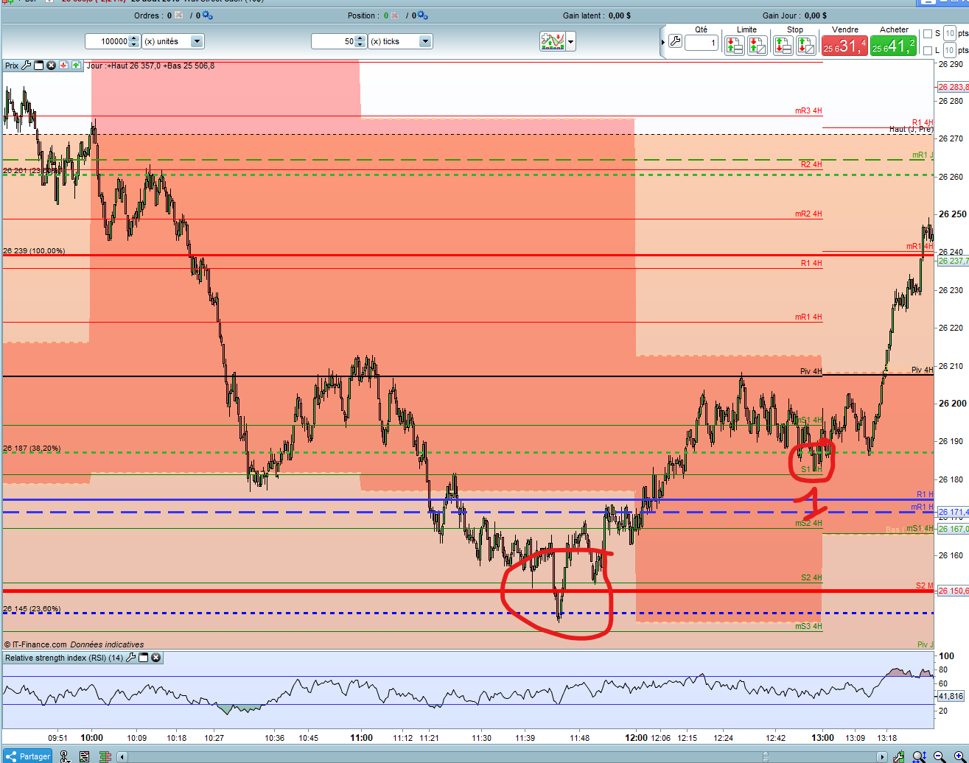Close the Prix price panel
Viewport: 969px width, 763px height.
tap(52, 66)
